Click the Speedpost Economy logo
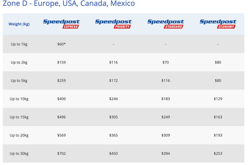 pyautogui.click(x=218, y=24)
